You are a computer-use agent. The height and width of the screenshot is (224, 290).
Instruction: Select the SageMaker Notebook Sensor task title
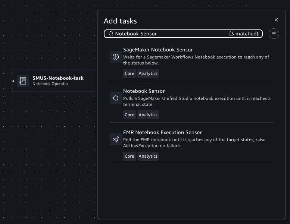[x=158, y=50]
